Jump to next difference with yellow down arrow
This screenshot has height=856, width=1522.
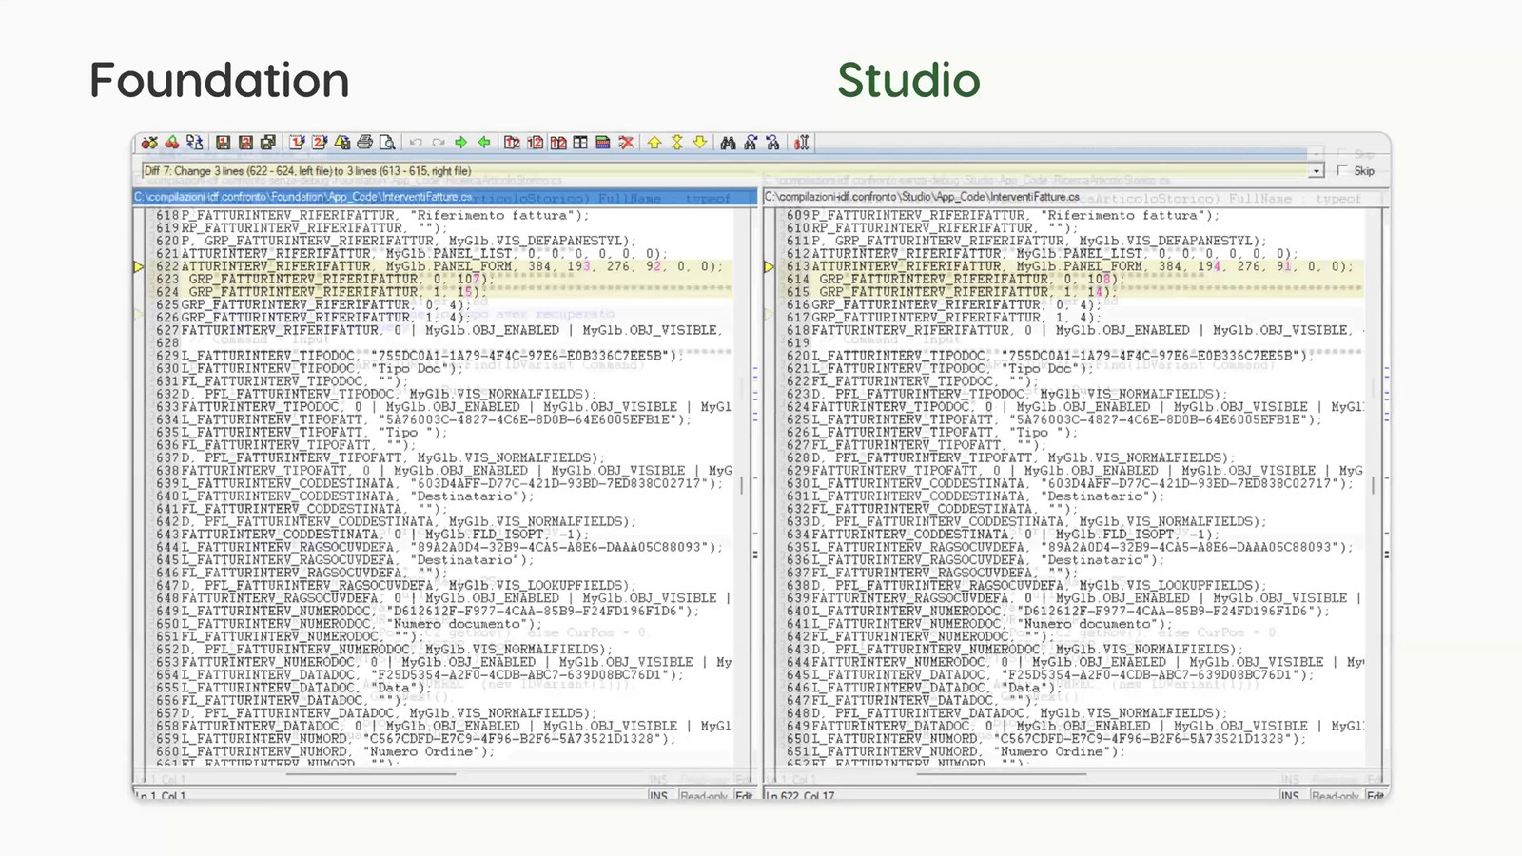(700, 143)
